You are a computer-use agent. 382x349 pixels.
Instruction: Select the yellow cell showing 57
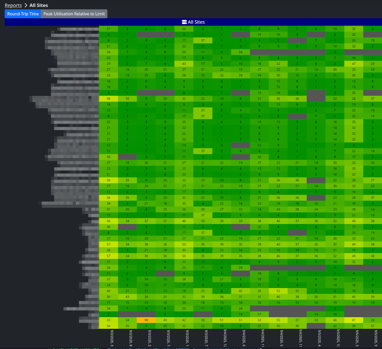click(108, 244)
